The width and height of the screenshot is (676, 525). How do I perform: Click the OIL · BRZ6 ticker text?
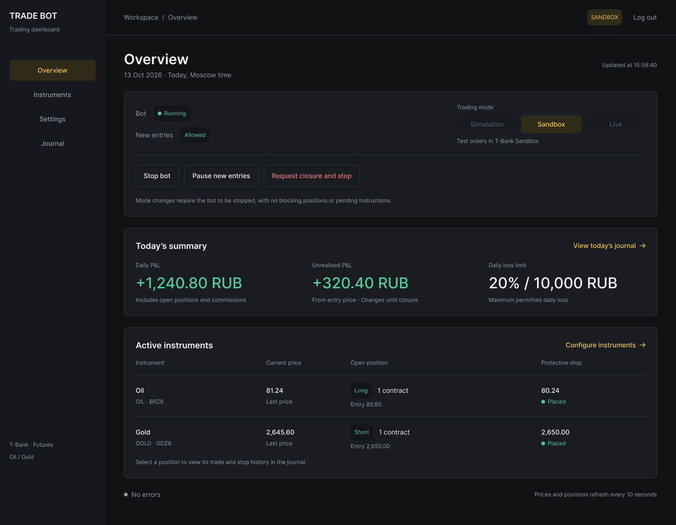click(150, 402)
